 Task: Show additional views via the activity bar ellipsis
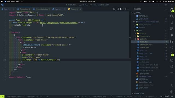[172, 73]
